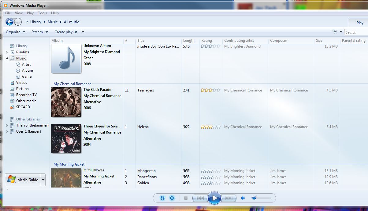
Task: Open the Help menu
Action: (55, 13)
